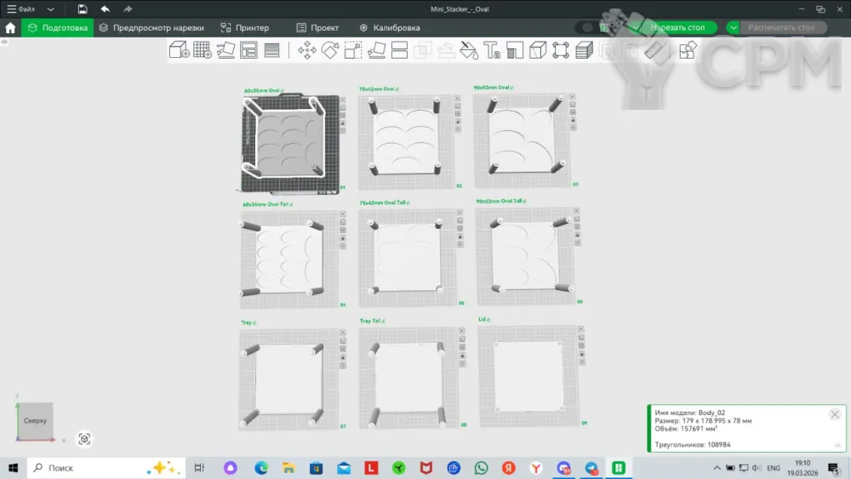Click the Windows taskbar Поиск search box
851x479 pixels.
pos(106,468)
